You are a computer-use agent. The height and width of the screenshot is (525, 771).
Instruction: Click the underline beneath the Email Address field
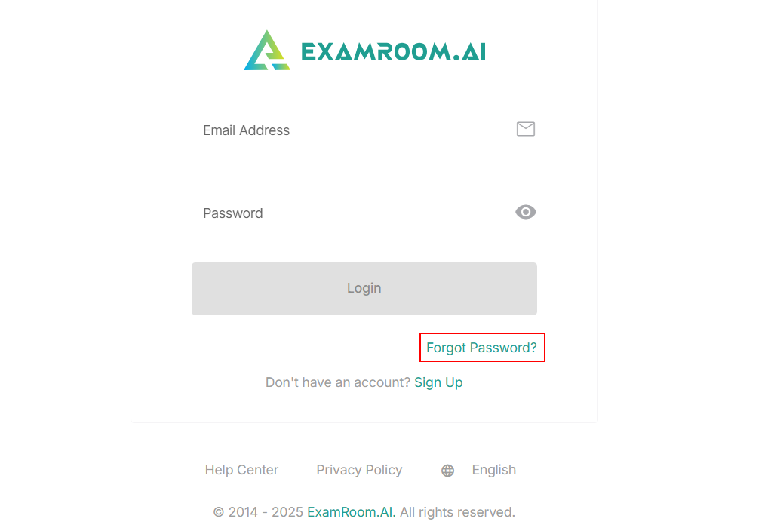point(364,149)
